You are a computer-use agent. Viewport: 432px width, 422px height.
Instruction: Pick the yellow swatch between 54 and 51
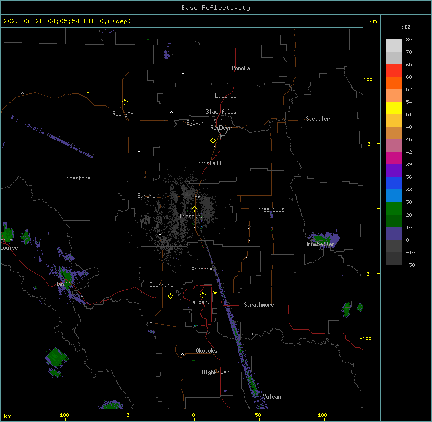[394, 108]
